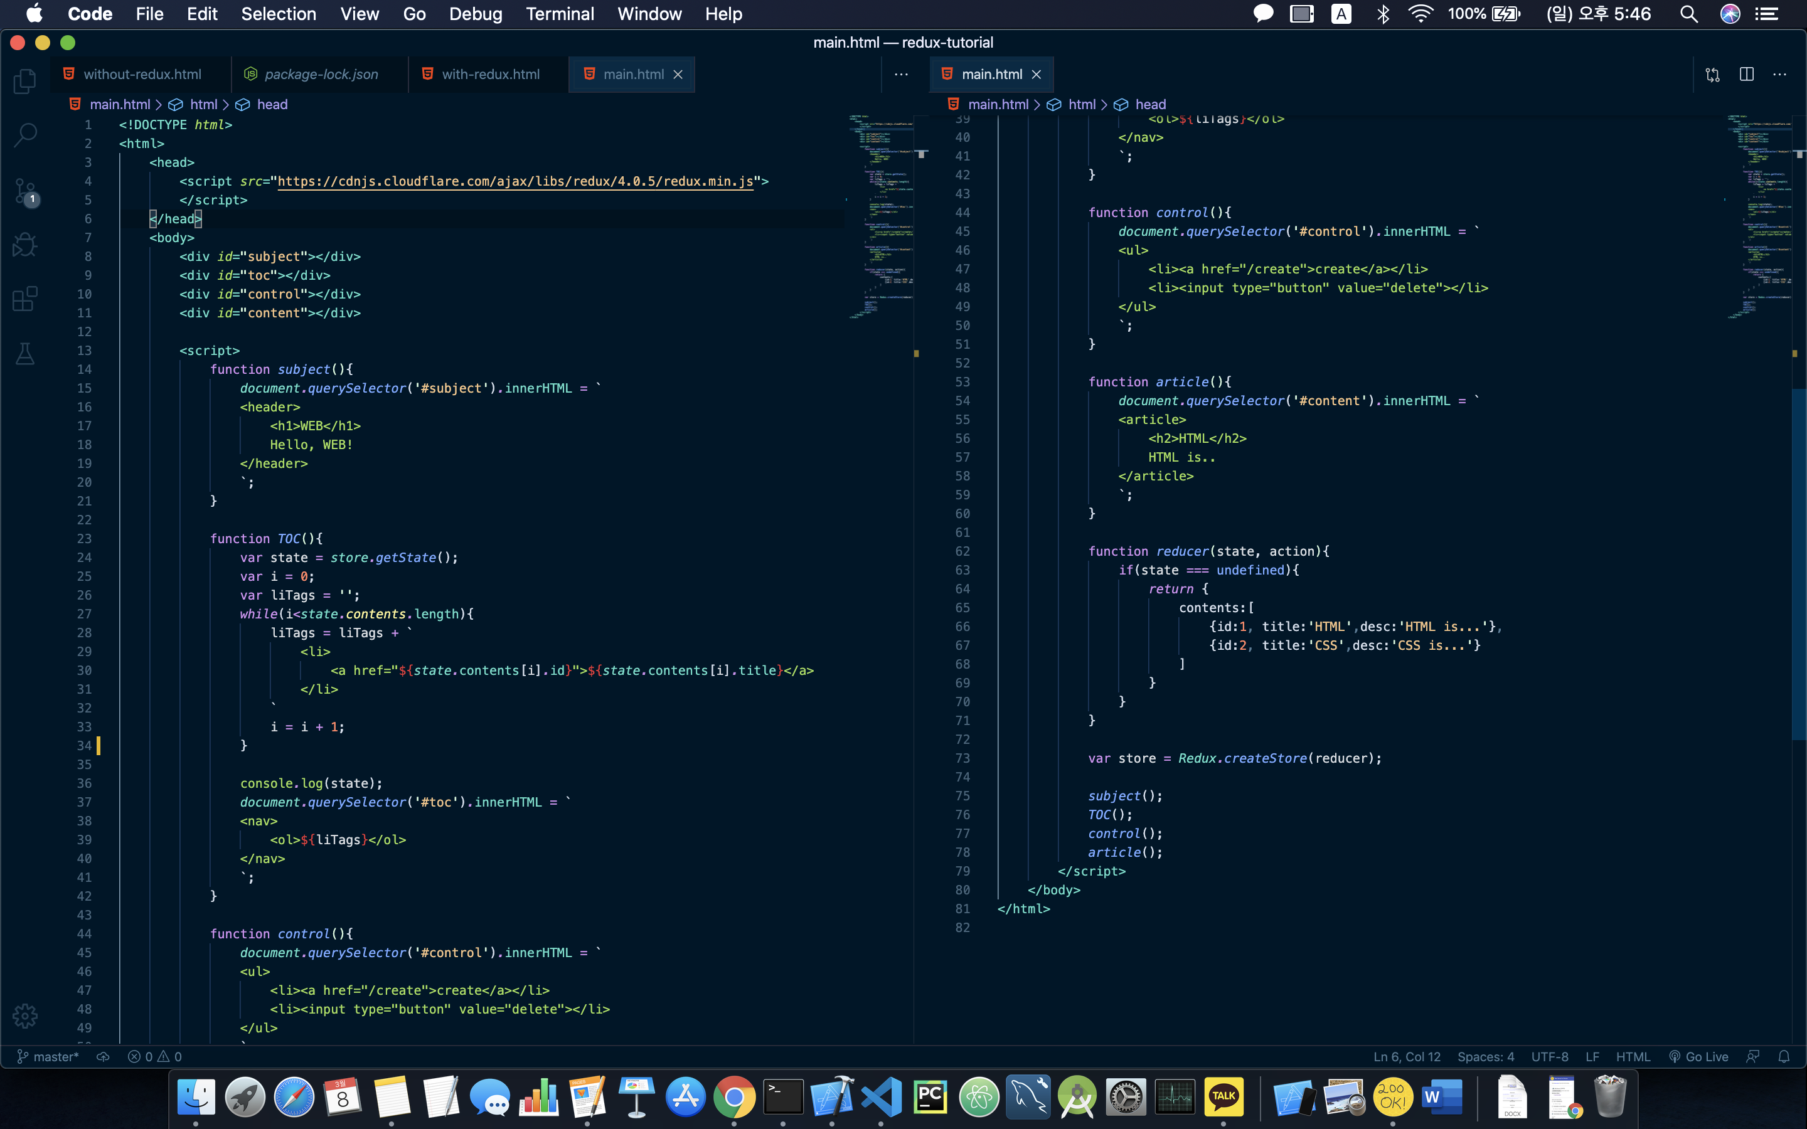This screenshot has width=1807, height=1129.
Task: Click the Manage gear icon
Action: pyautogui.click(x=24, y=1015)
